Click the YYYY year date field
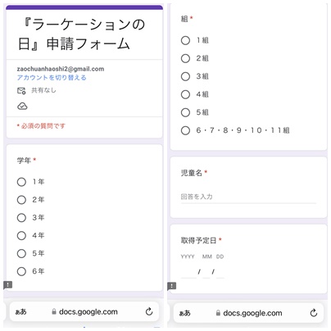This screenshot has height=331, width=331. (188, 272)
